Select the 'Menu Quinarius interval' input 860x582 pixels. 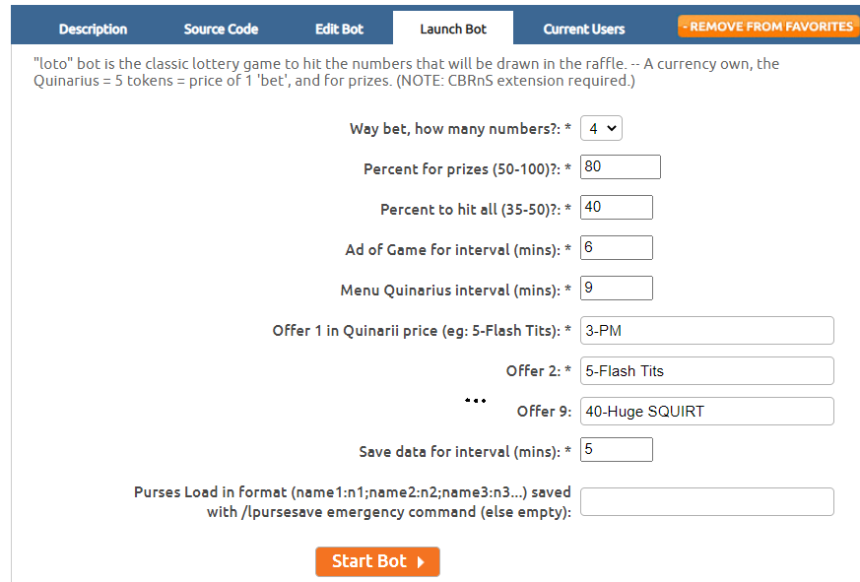[616, 288]
